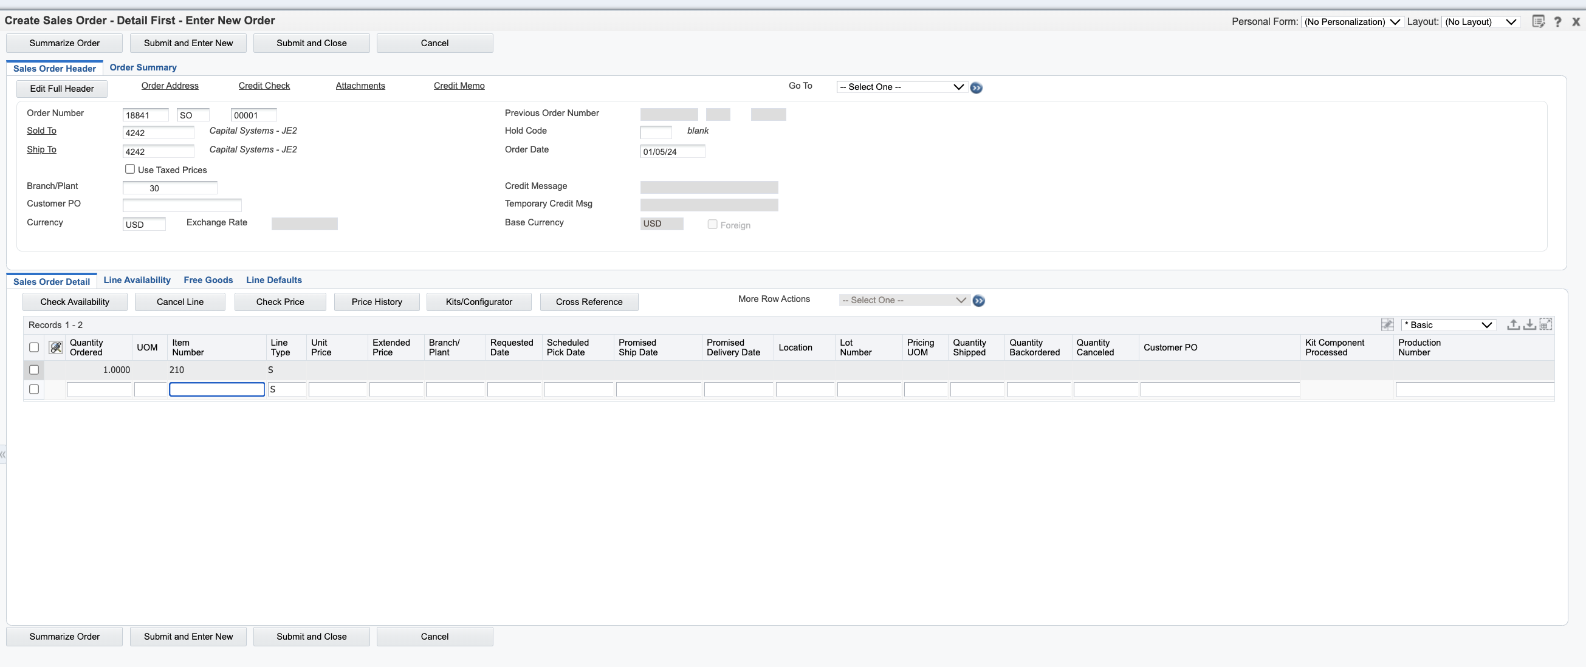Image resolution: width=1586 pixels, height=667 pixels.
Task: Click the grid export upload-arrow icon
Action: coord(1512,324)
